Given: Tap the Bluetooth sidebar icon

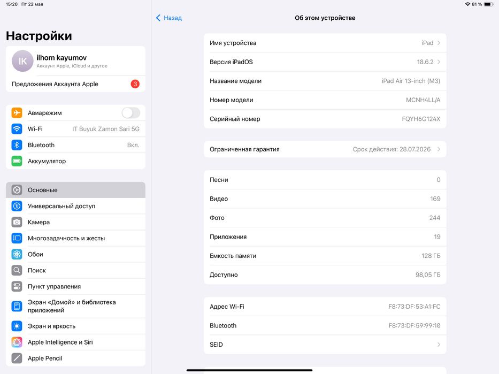Looking at the screenshot, I should (17, 145).
